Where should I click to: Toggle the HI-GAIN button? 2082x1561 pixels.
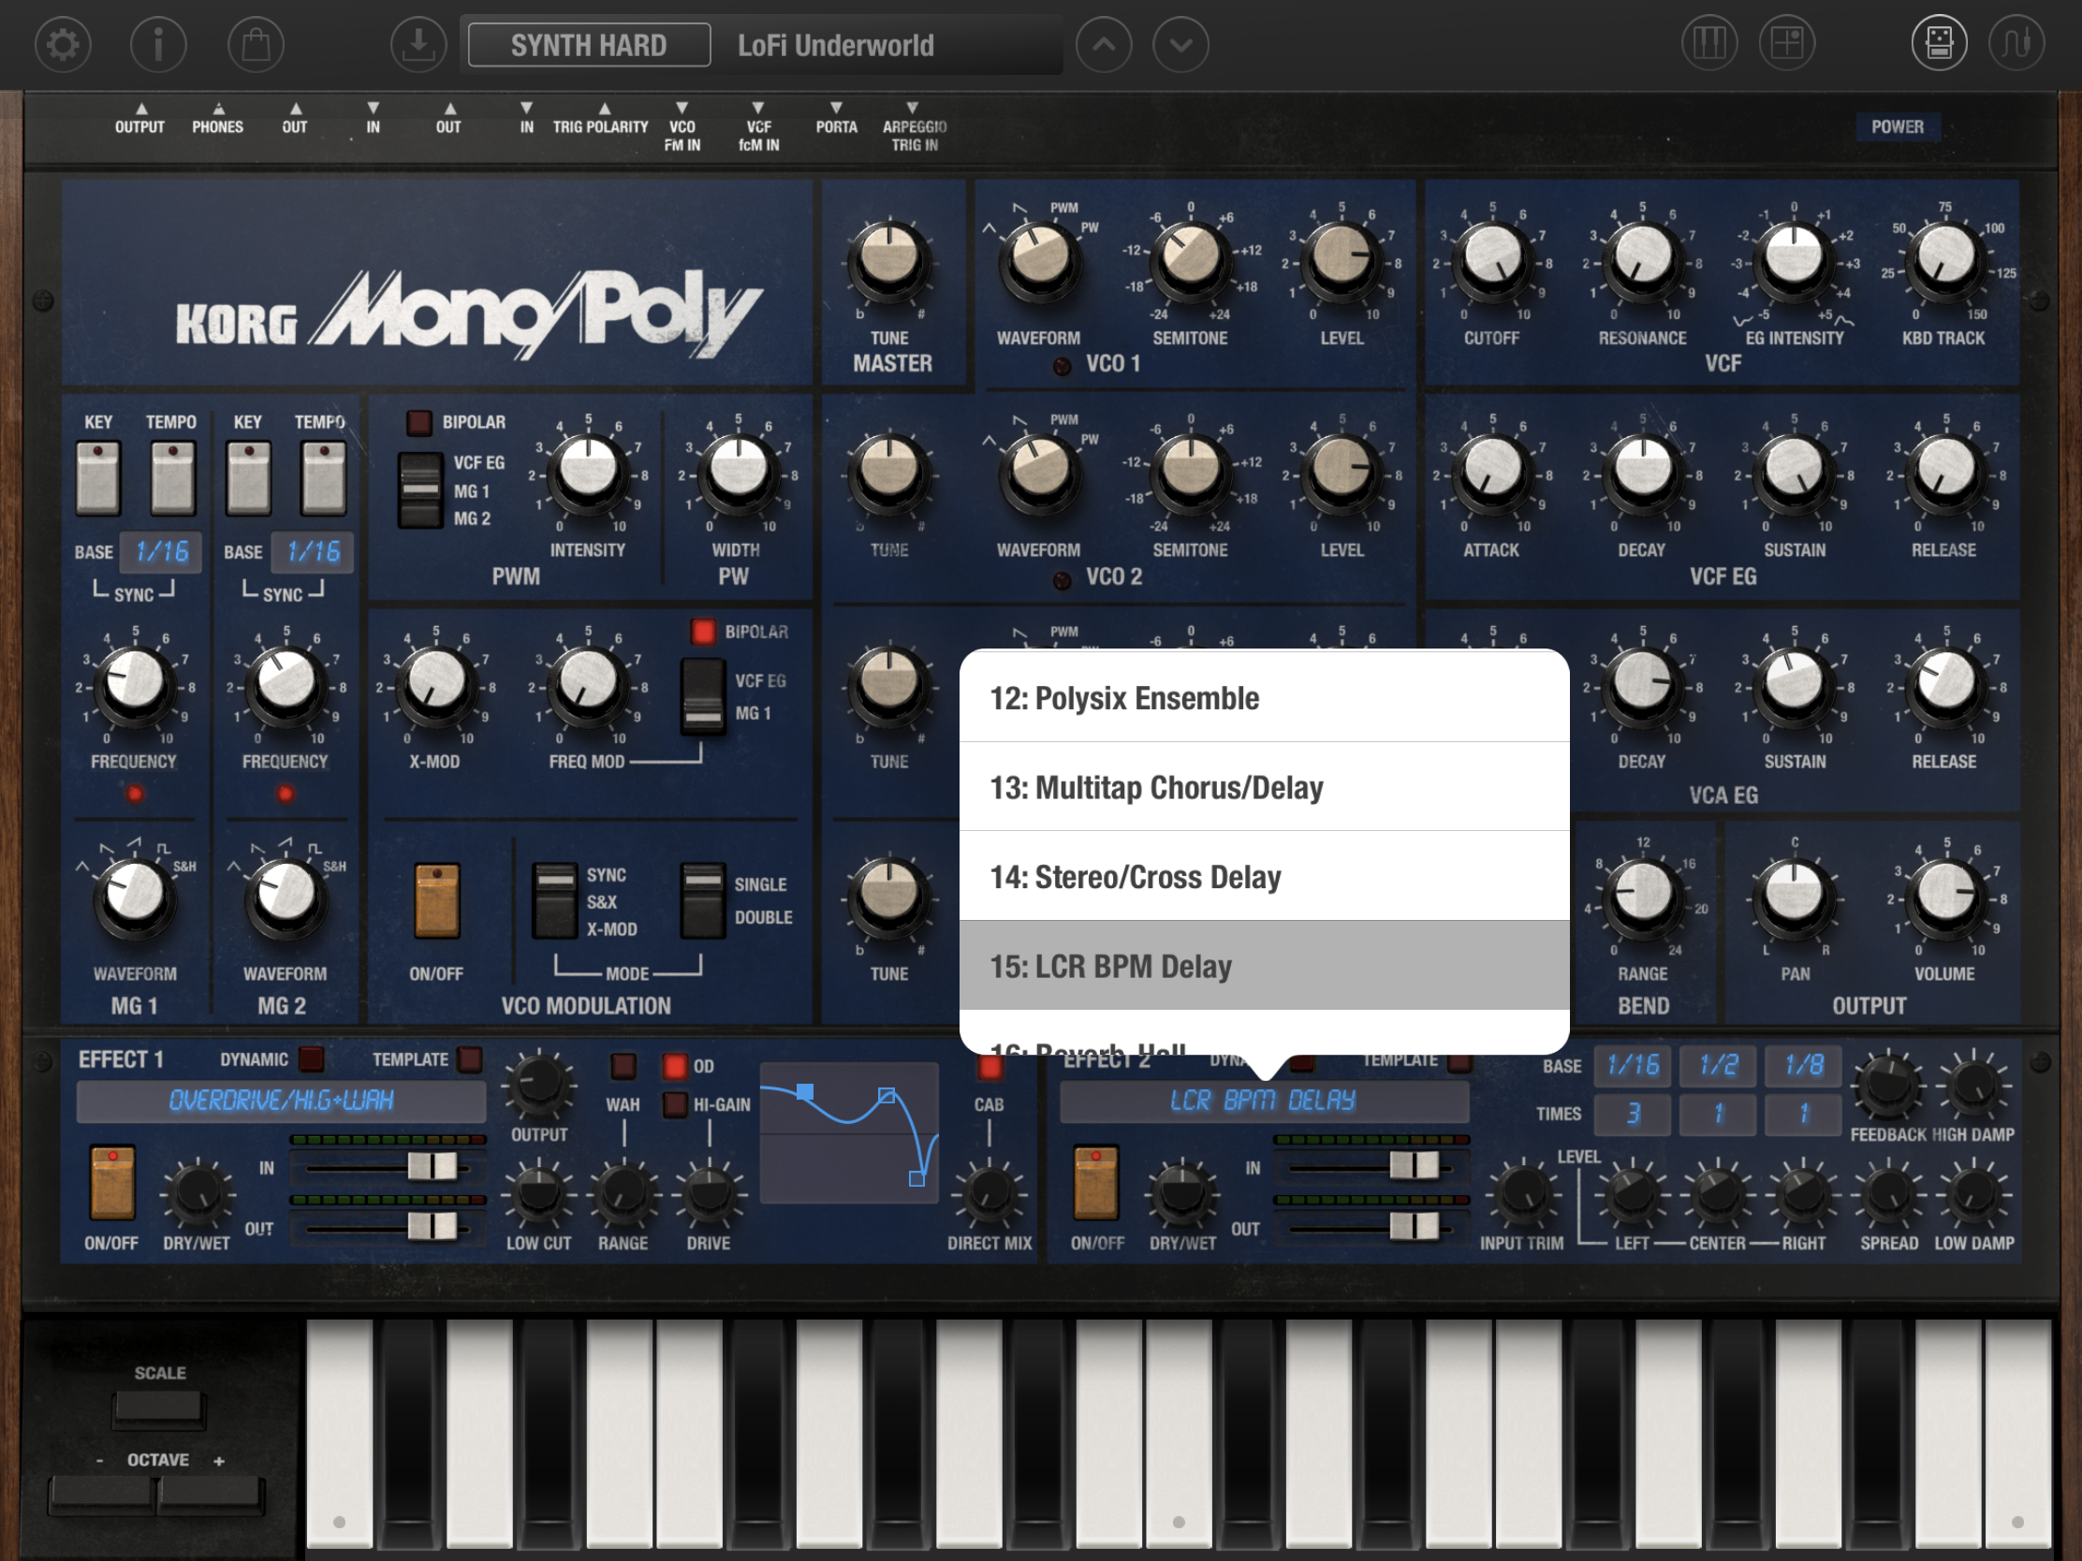(x=675, y=1103)
